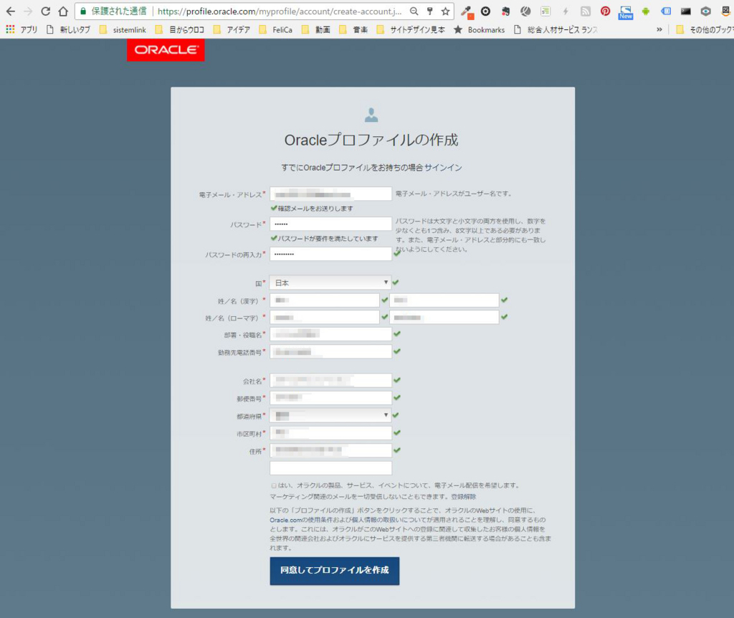Click the パスワード input field

tap(330, 224)
